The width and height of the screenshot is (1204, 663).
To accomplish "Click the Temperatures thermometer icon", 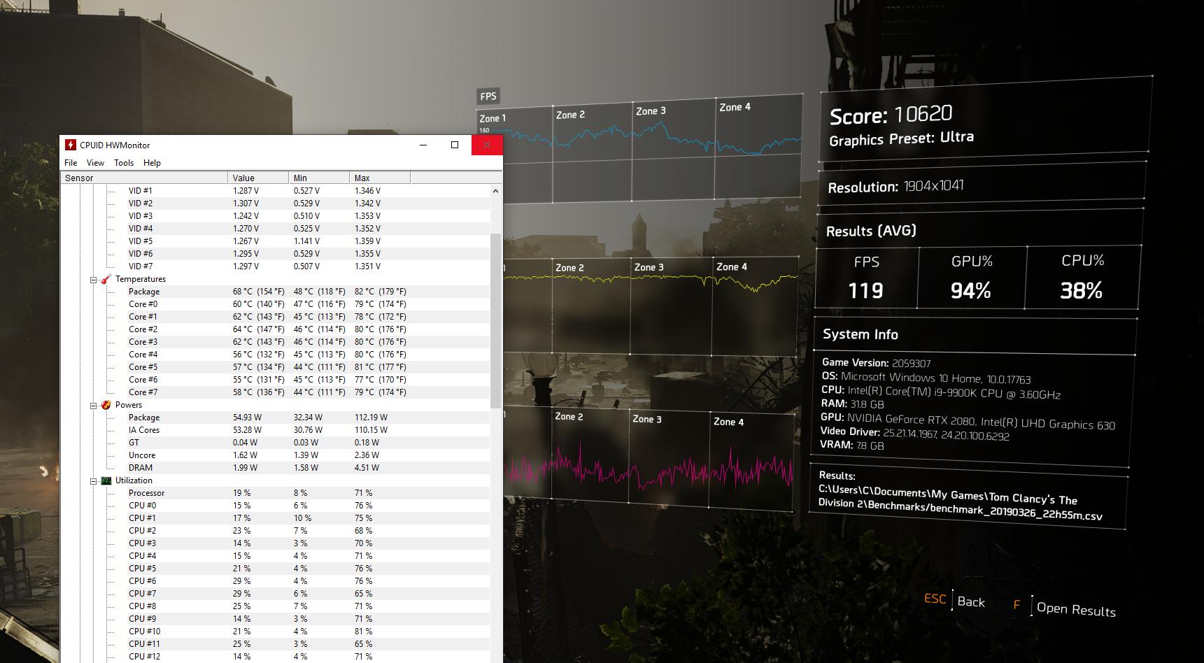I will click(106, 279).
